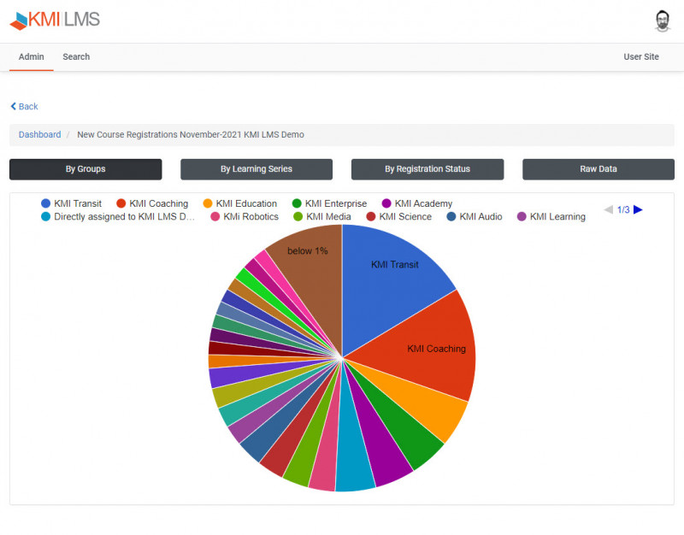
Task: Click the KMI Learning legend color dot
Action: click(x=522, y=217)
